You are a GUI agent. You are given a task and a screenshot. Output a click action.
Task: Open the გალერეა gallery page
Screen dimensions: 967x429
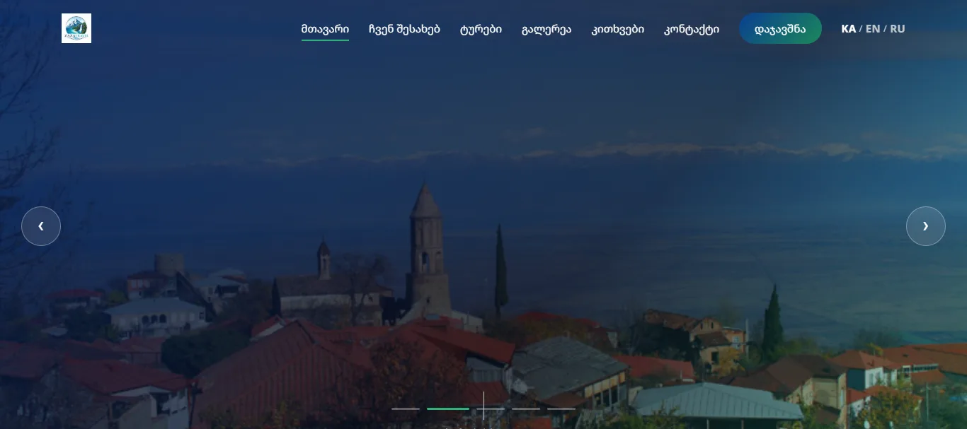click(x=547, y=29)
